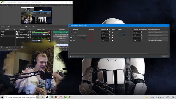Lock the Захват экрана 2 source
Image resolution: width=176 pixels, height=99 pixels.
point(30,36)
